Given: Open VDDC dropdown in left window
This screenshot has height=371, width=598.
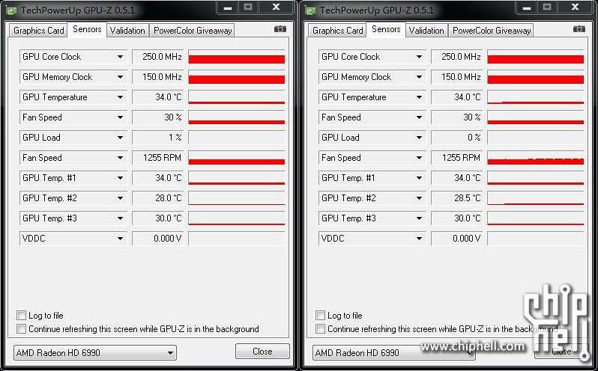Looking at the screenshot, I should [73, 238].
